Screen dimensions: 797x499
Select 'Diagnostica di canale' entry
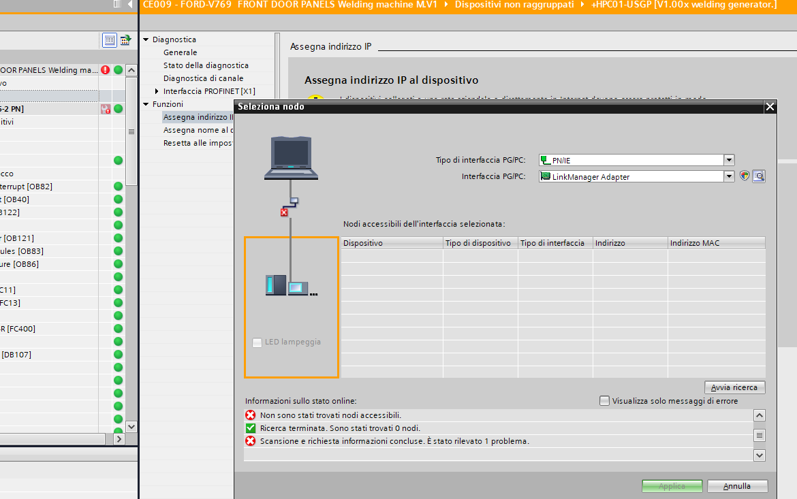[203, 78]
